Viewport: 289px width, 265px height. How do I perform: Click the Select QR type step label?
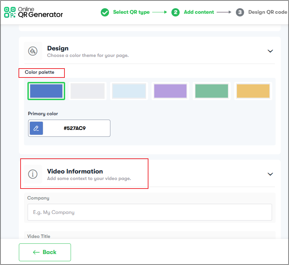132,12
